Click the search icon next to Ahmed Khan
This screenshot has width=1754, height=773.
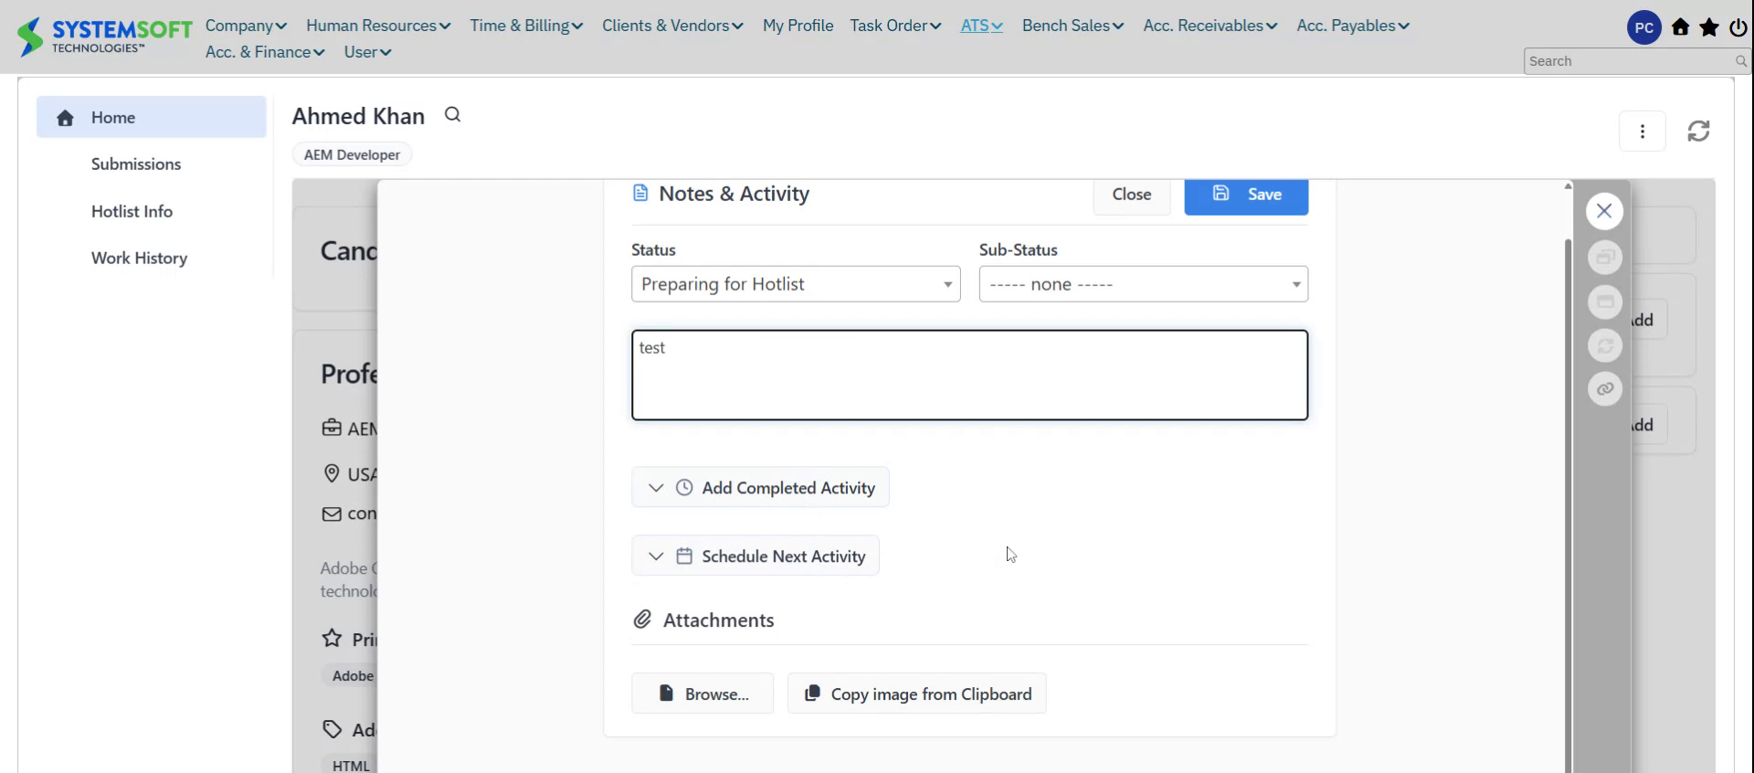pyautogui.click(x=452, y=115)
